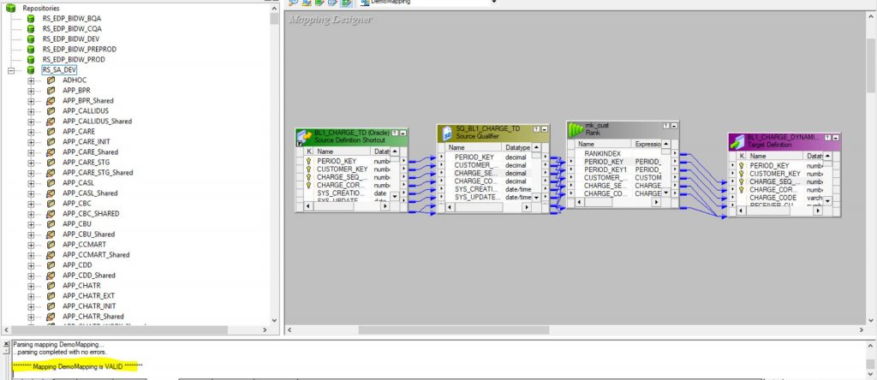Click workspace horizontal scrollbar thumb
The width and height of the screenshot is (877, 380).
pyautogui.click(x=454, y=330)
